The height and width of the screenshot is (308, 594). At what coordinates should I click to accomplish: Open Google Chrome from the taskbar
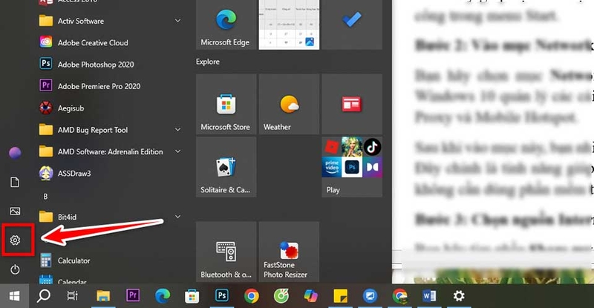click(251, 296)
